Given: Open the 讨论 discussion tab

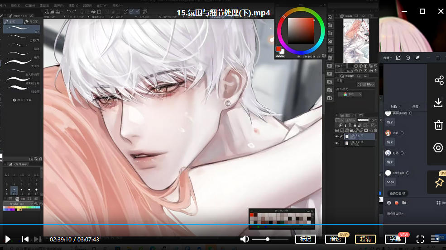Looking at the screenshot, I should coord(396,107).
